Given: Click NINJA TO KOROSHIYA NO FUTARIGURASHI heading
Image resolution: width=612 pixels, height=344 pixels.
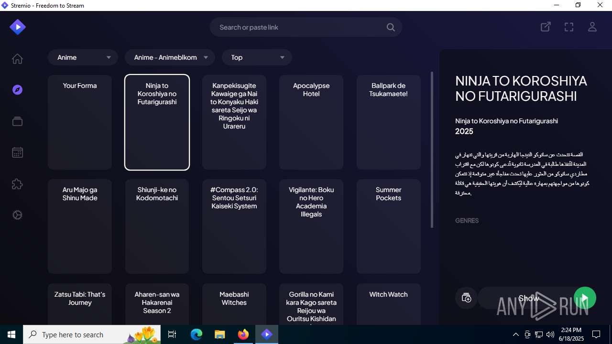Looking at the screenshot, I should coord(521,88).
